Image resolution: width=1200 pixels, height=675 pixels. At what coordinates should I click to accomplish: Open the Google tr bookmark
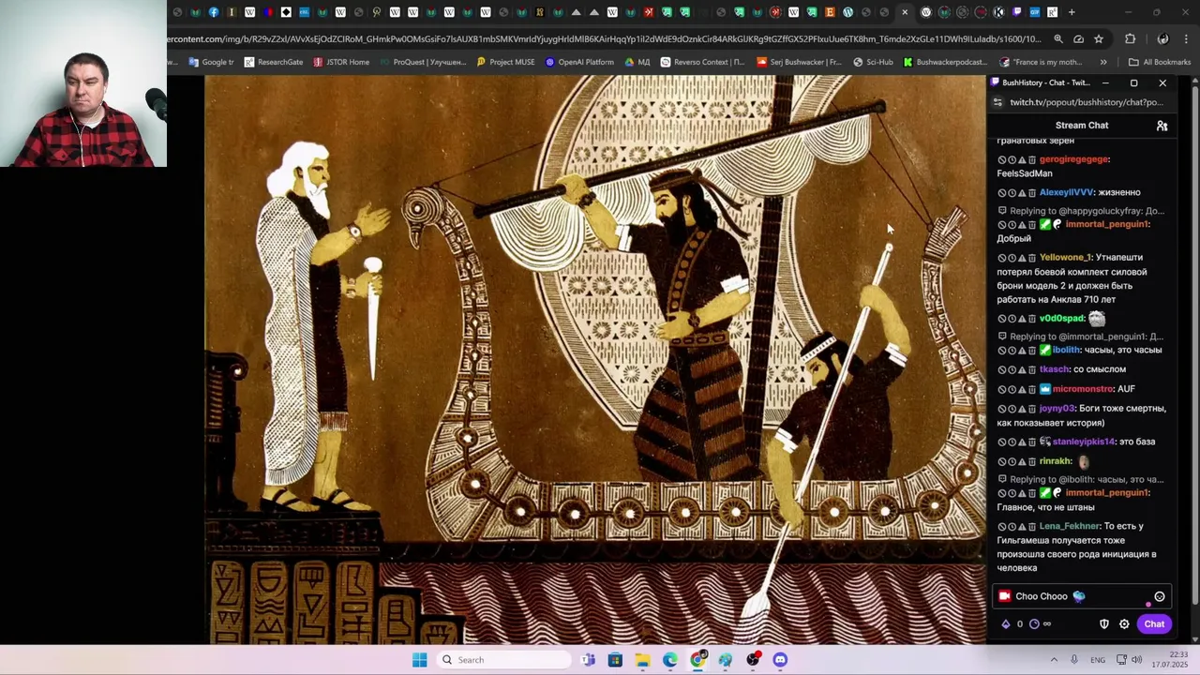pos(211,63)
